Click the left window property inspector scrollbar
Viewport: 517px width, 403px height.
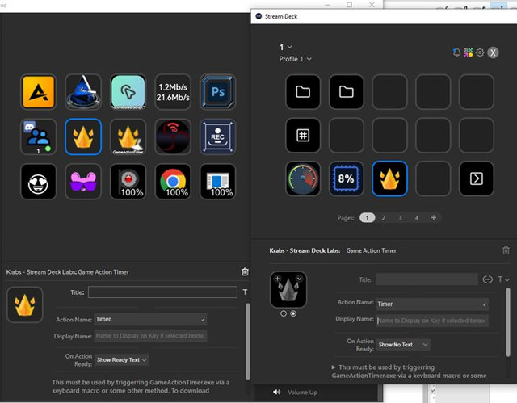[248, 342]
